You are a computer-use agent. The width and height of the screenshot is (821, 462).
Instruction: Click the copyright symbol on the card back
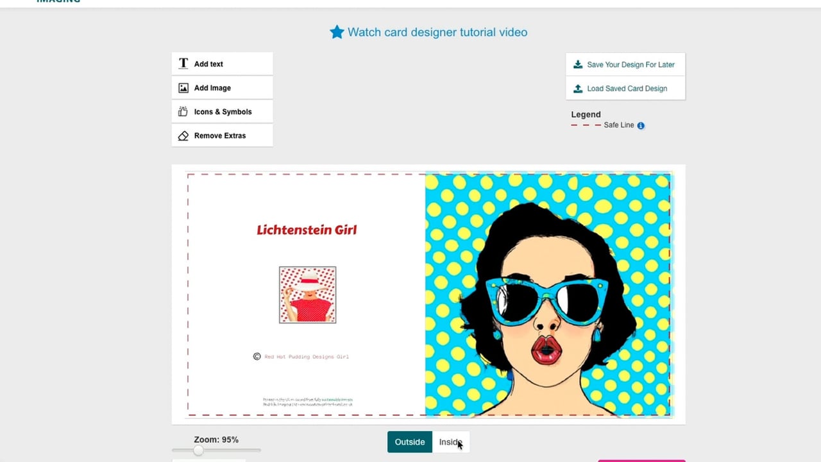[257, 357]
